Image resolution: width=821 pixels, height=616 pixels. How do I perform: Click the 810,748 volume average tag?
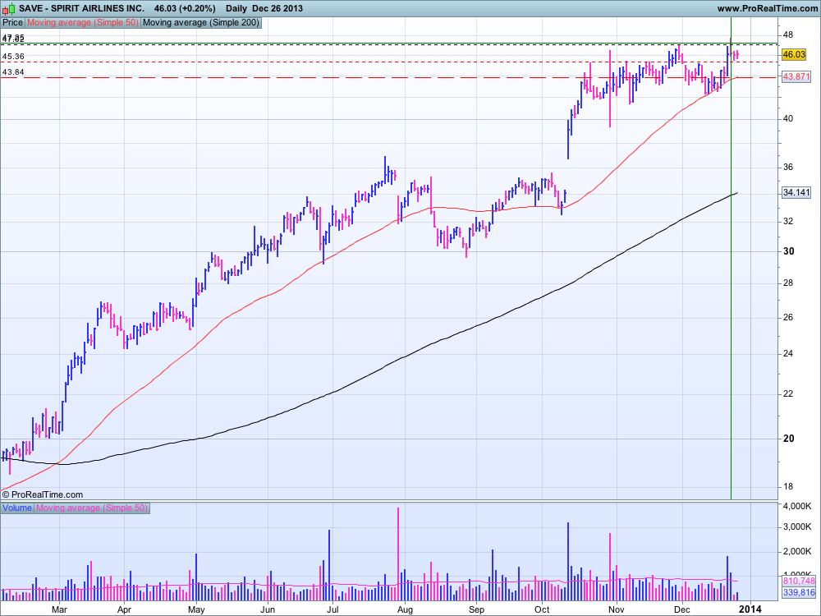(799, 581)
